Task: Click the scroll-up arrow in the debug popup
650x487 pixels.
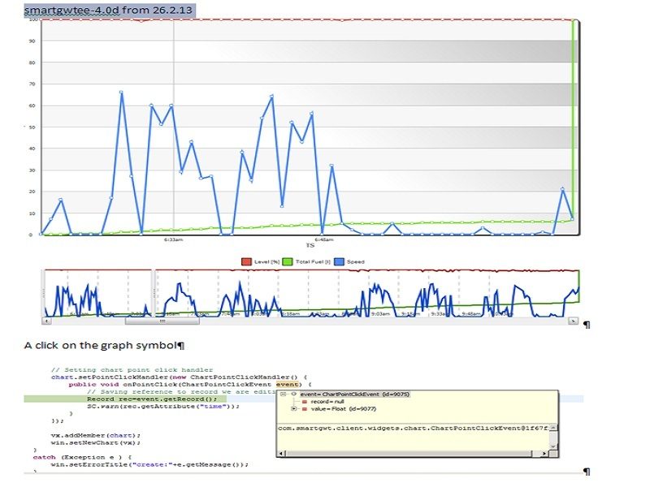Action: click(553, 427)
